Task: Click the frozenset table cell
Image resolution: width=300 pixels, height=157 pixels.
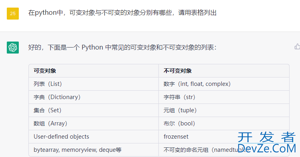Action: (x=224, y=137)
